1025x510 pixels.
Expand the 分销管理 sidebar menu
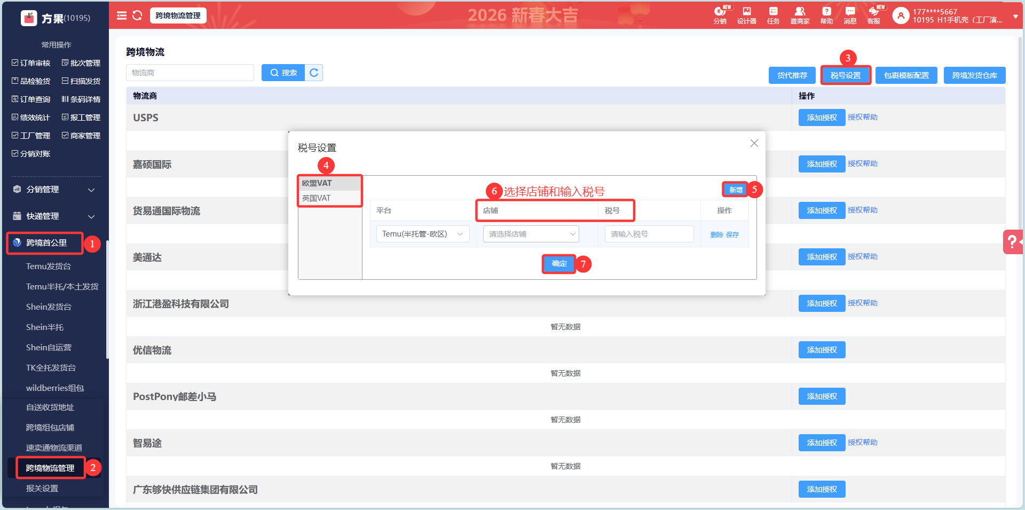click(53, 190)
